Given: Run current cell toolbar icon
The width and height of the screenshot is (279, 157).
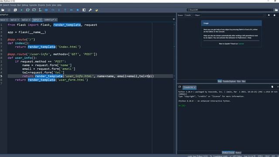Looking at the screenshot, I should 28,10.
